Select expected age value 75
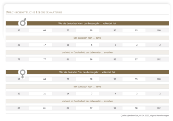Screen dimensions: 173x121 (x=19, y=59)
